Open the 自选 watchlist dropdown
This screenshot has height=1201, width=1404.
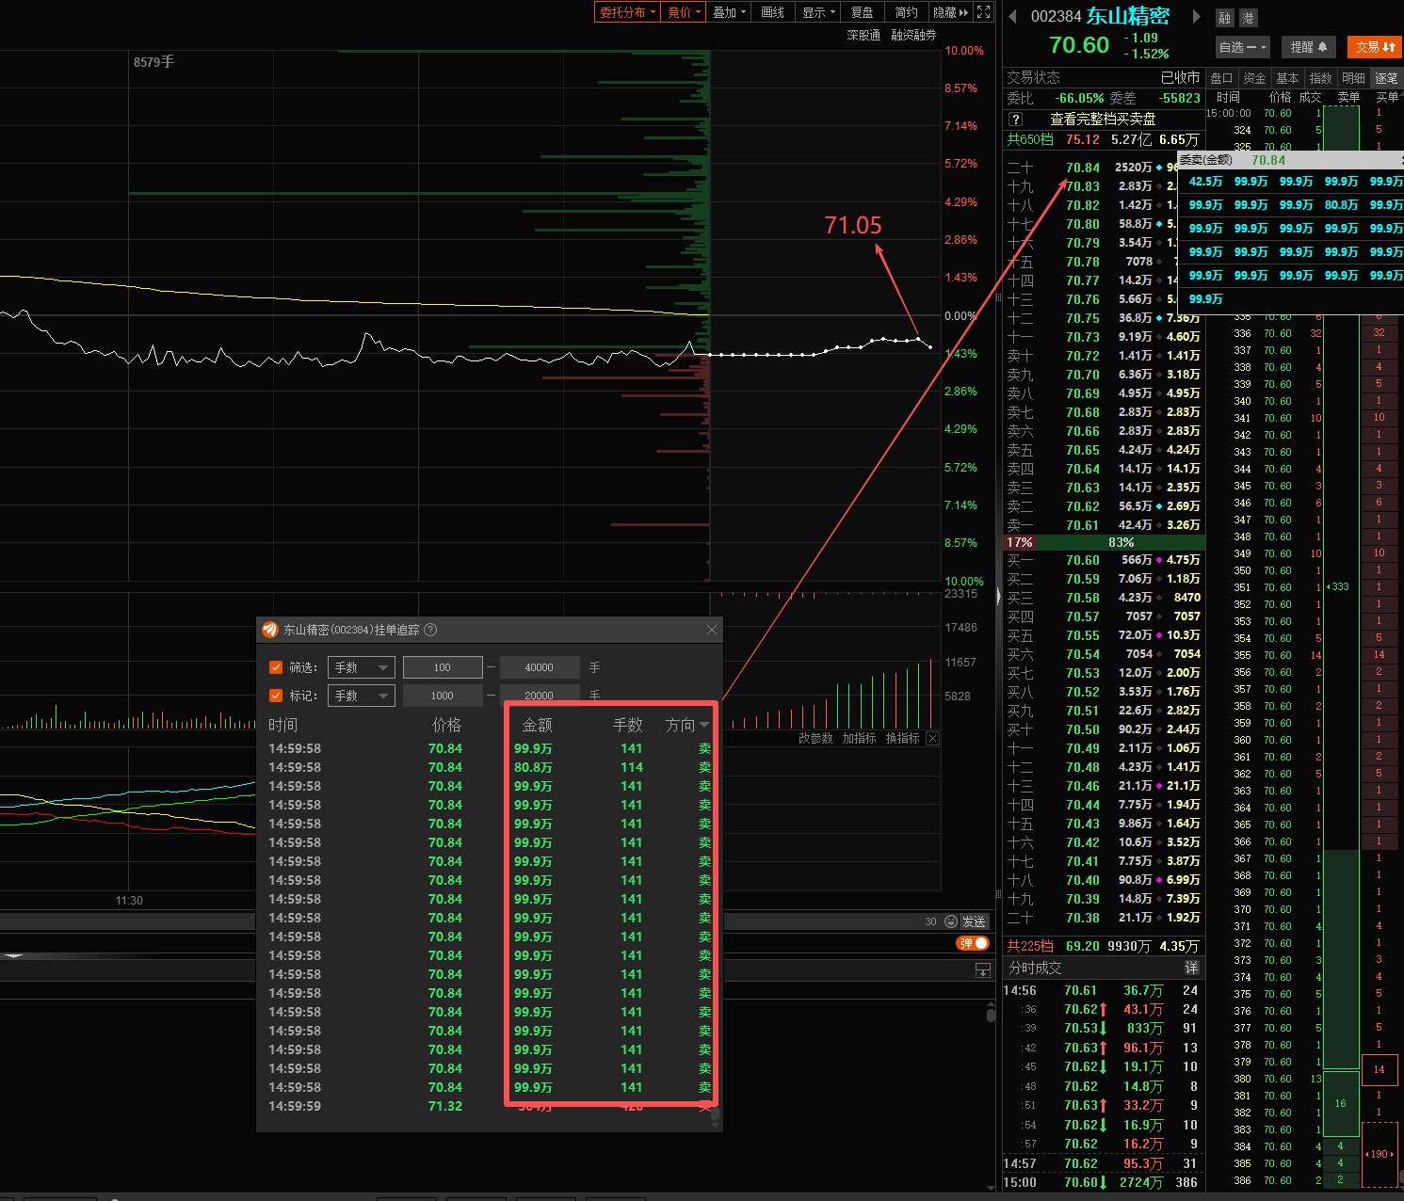pyautogui.click(x=1243, y=47)
